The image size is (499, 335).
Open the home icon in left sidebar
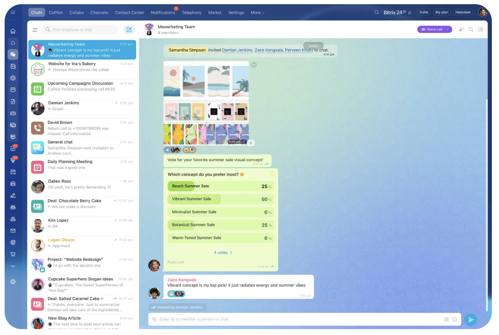(13, 31)
